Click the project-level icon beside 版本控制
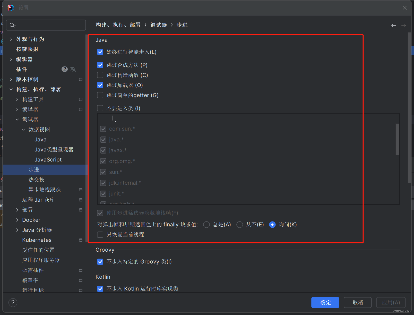Screen dimensions: 414x315 (81, 79)
